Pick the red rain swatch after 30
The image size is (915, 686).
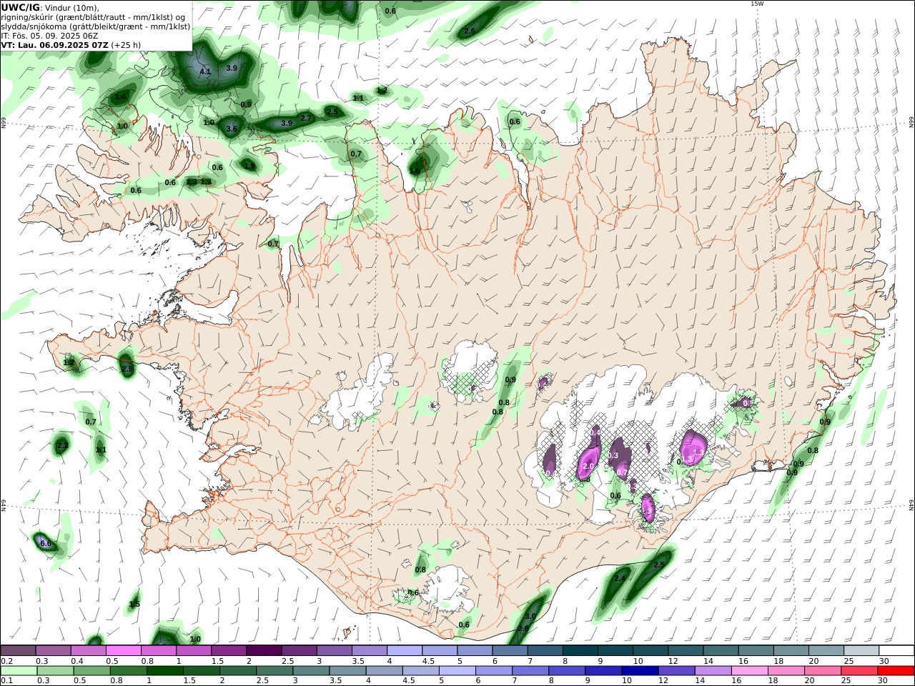coord(896,671)
